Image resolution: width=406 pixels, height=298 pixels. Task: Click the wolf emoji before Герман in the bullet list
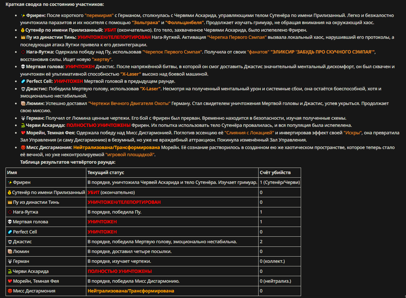(x=23, y=118)
